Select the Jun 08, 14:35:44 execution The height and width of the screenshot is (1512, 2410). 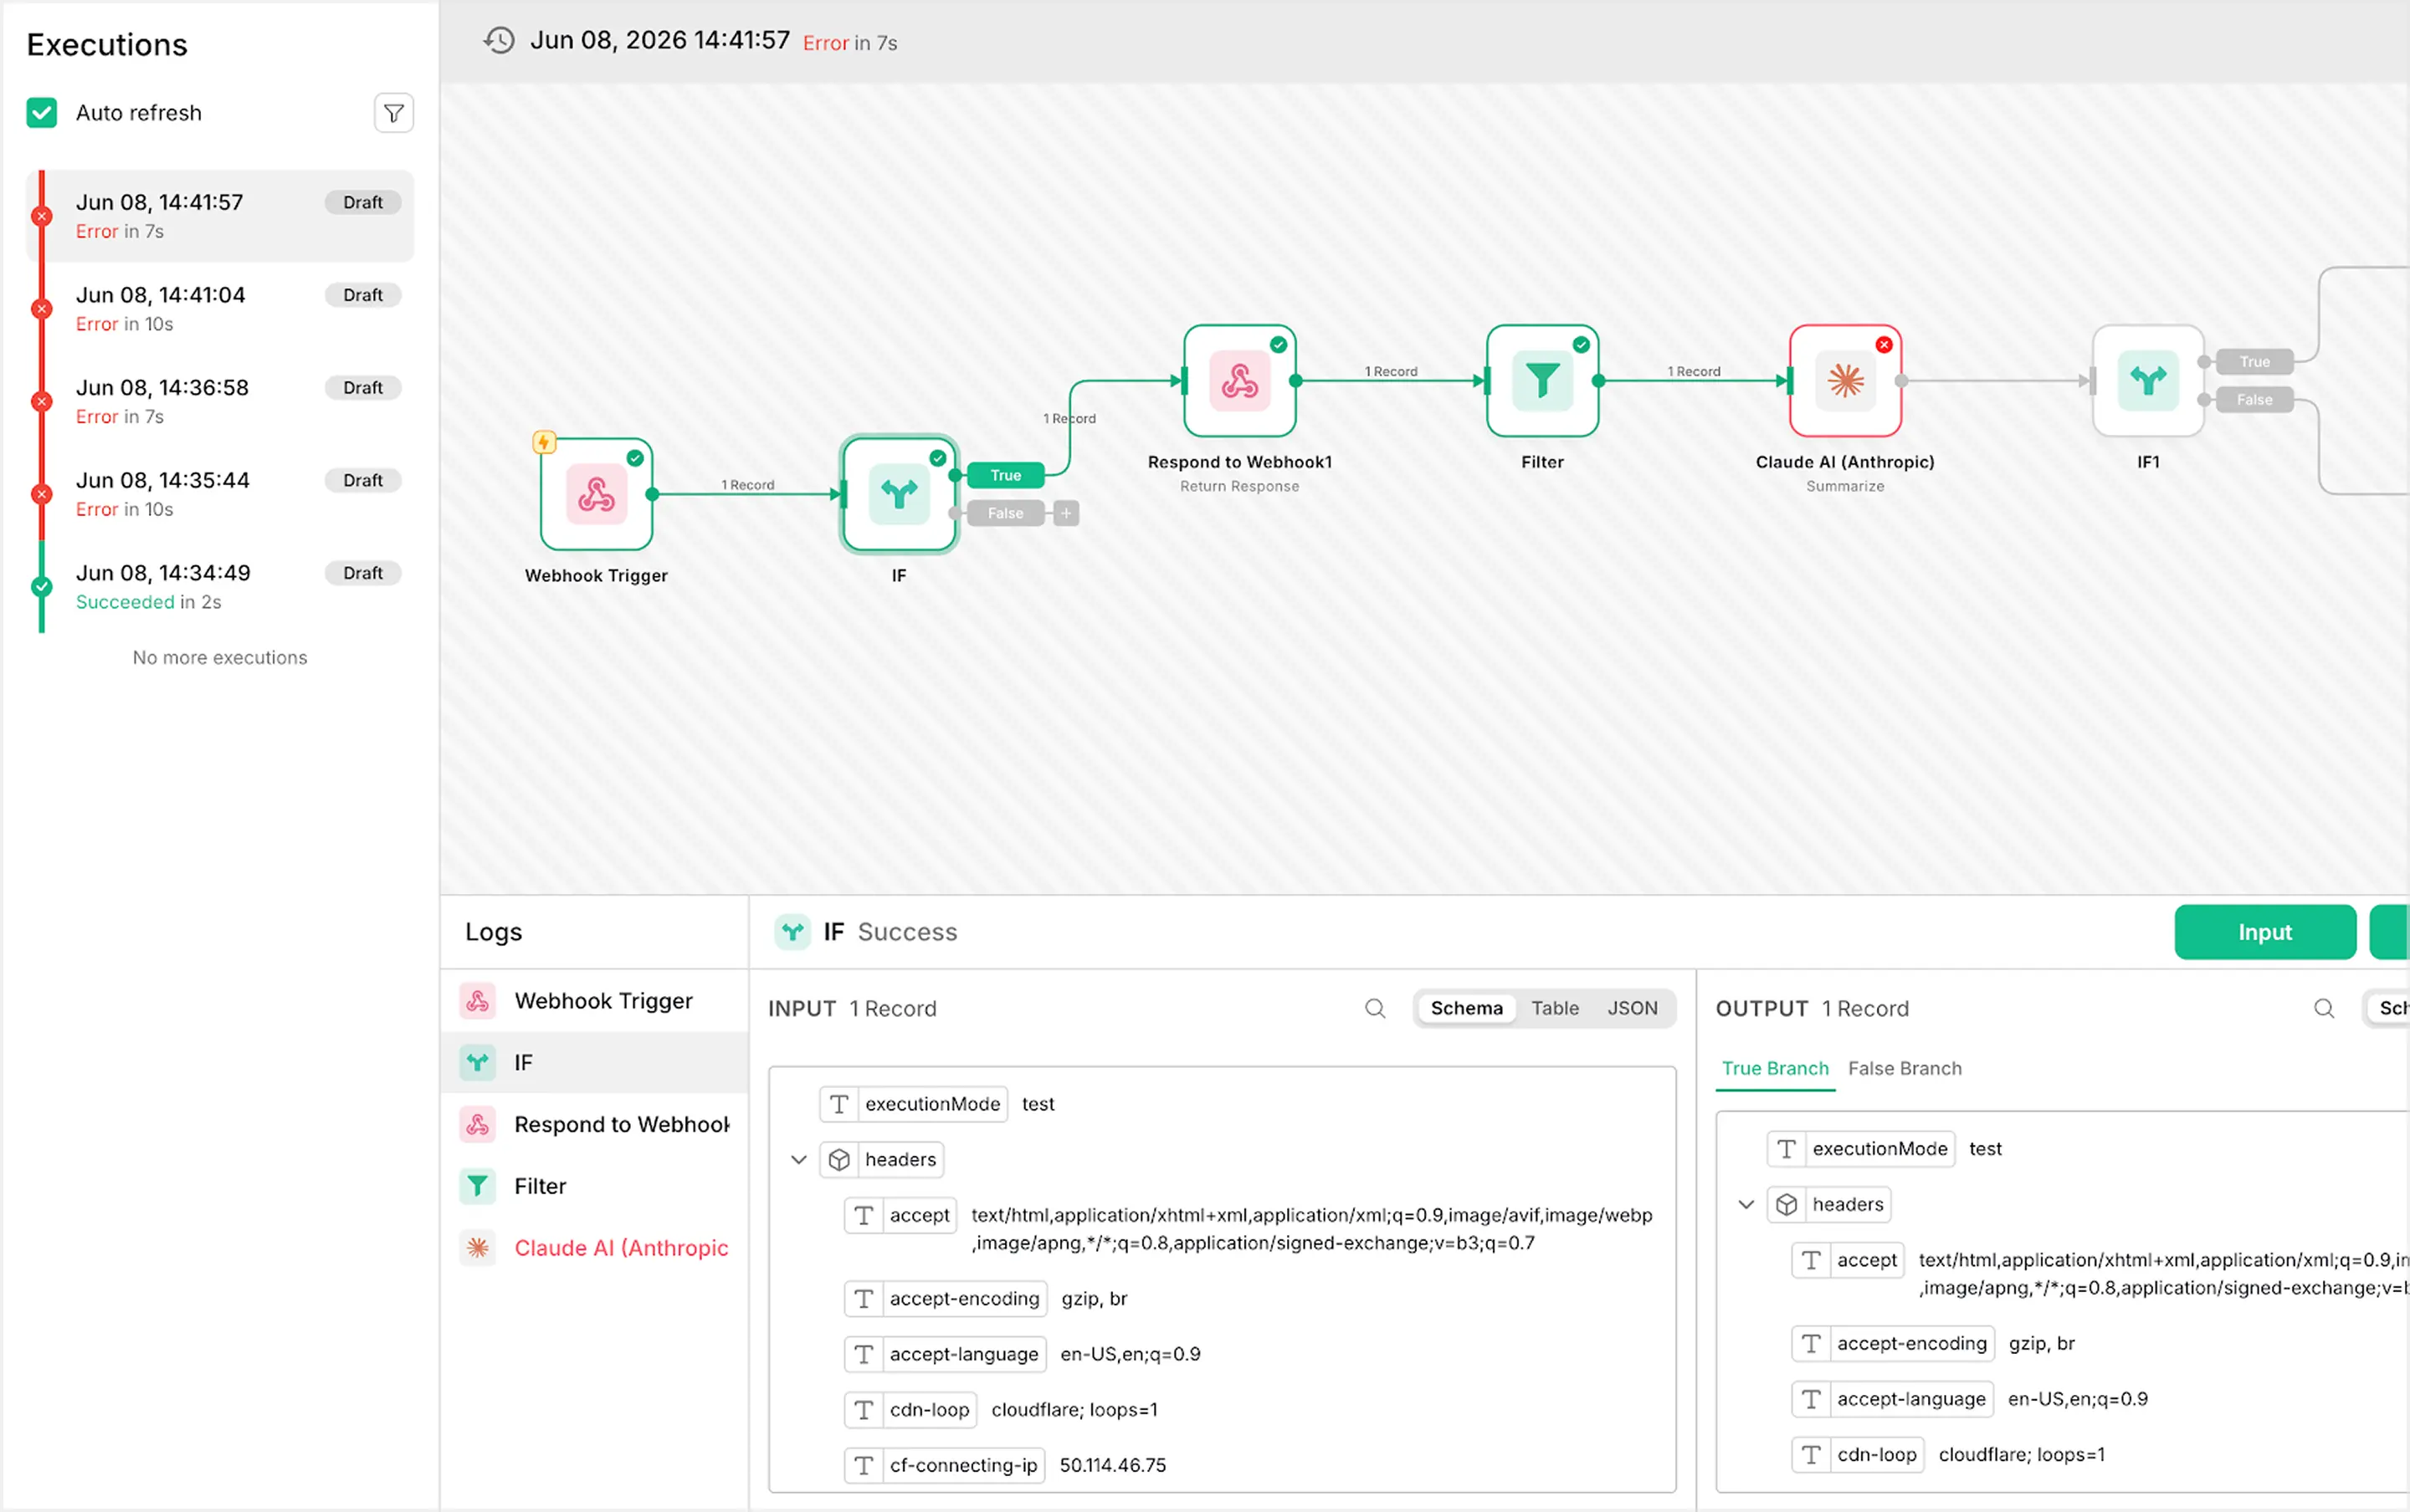[x=220, y=494]
